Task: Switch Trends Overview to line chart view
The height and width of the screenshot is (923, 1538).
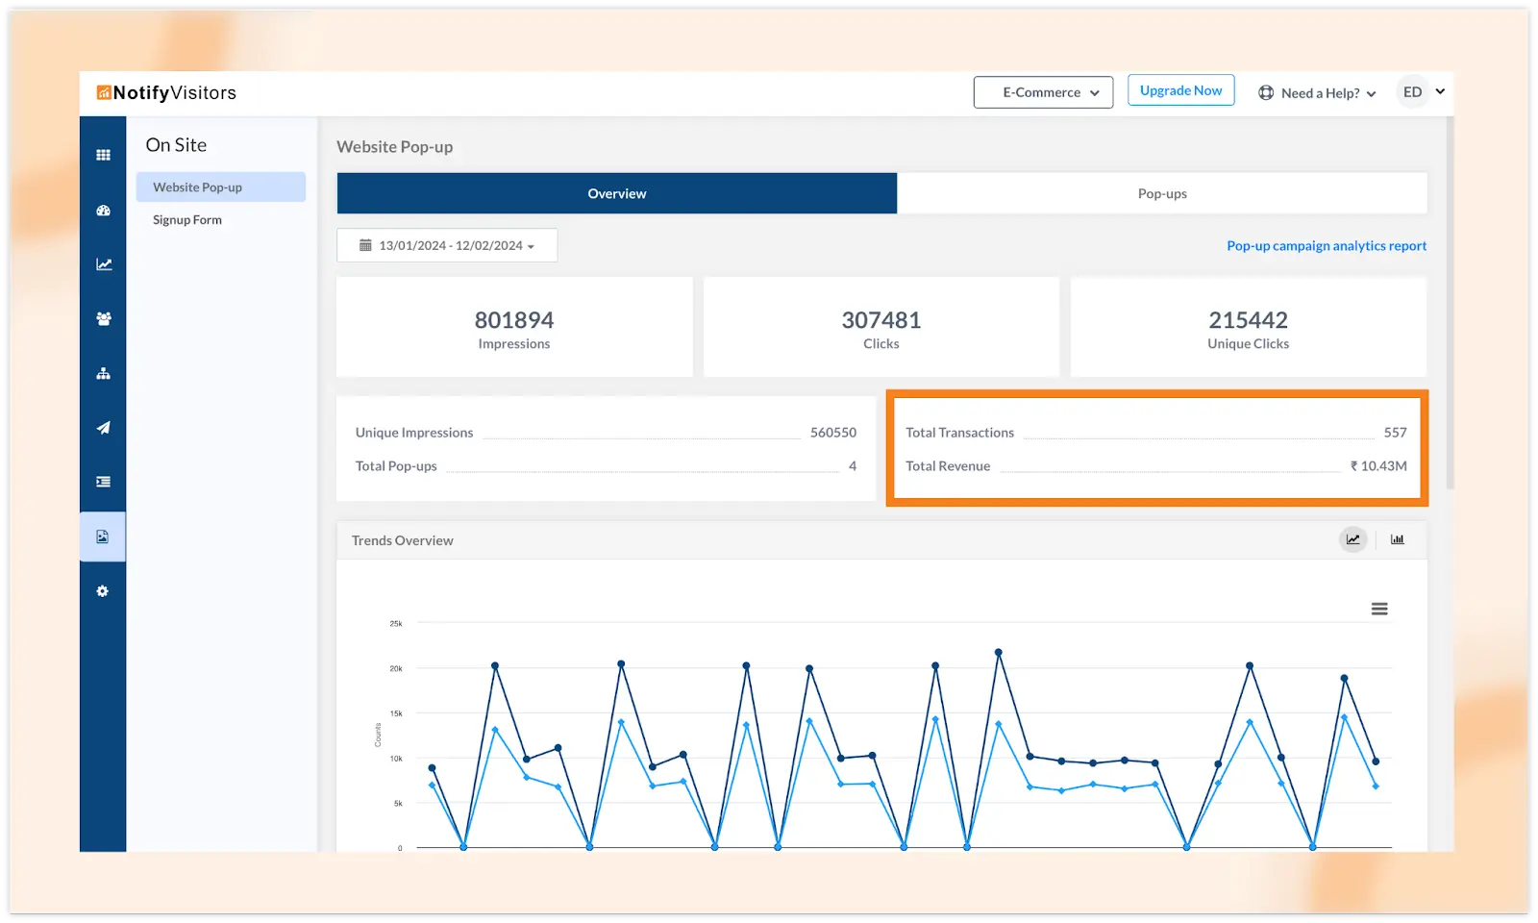Action: pyautogui.click(x=1352, y=539)
